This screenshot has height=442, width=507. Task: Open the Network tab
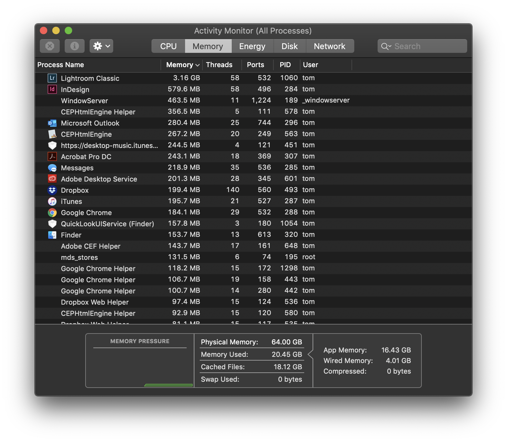click(x=330, y=46)
